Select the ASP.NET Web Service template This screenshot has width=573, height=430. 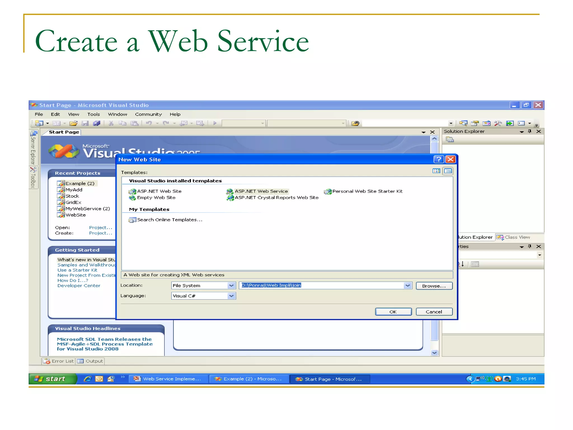[x=257, y=191]
